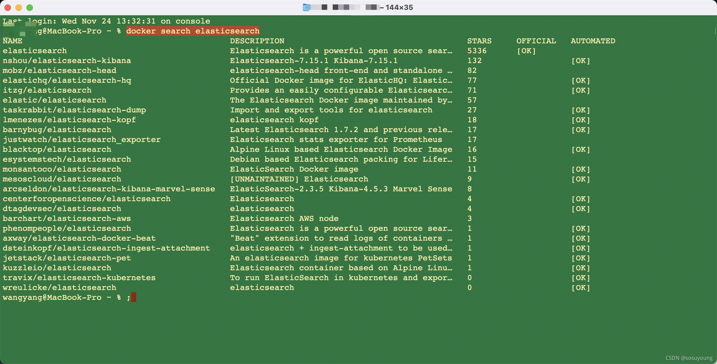Click 'monsantoco/elasticsearch' name
717x364 pixels.
[62, 169]
